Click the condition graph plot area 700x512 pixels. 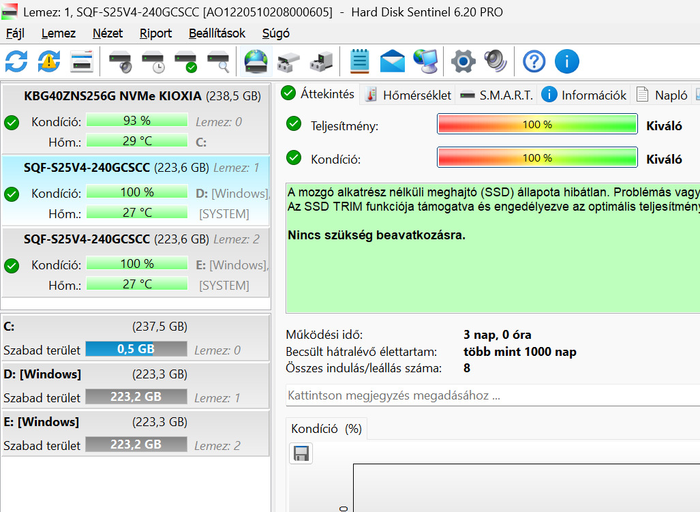[526, 488]
